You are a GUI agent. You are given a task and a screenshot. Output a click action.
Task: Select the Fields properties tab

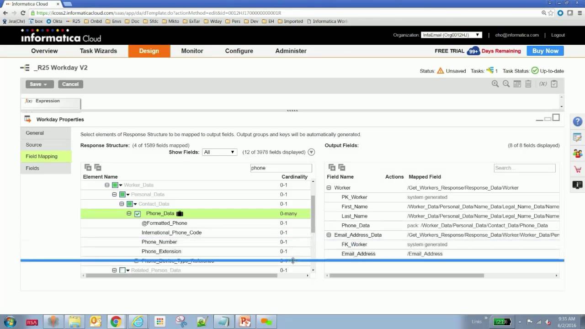click(46, 168)
